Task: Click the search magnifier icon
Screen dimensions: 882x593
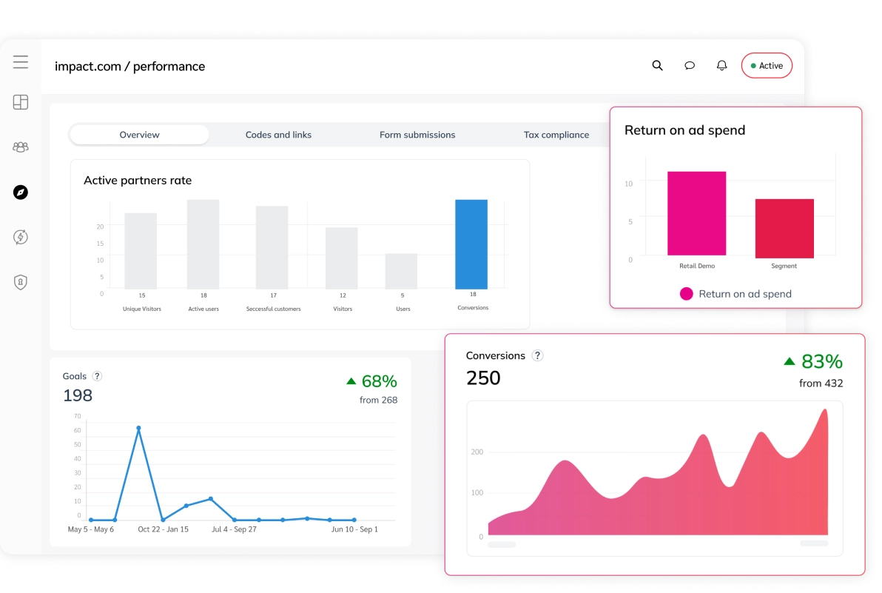Action: point(657,66)
